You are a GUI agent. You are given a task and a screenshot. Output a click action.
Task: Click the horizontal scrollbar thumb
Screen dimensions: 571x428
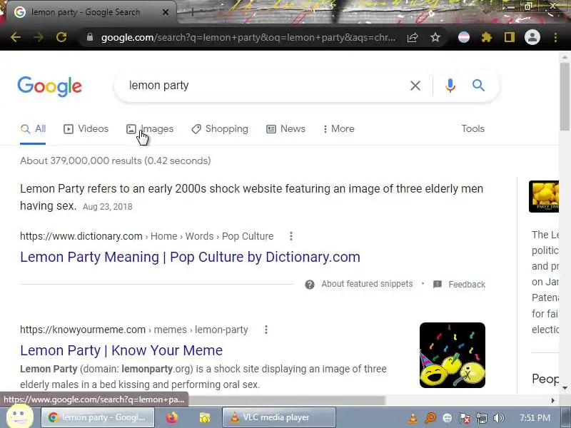coord(287,400)
